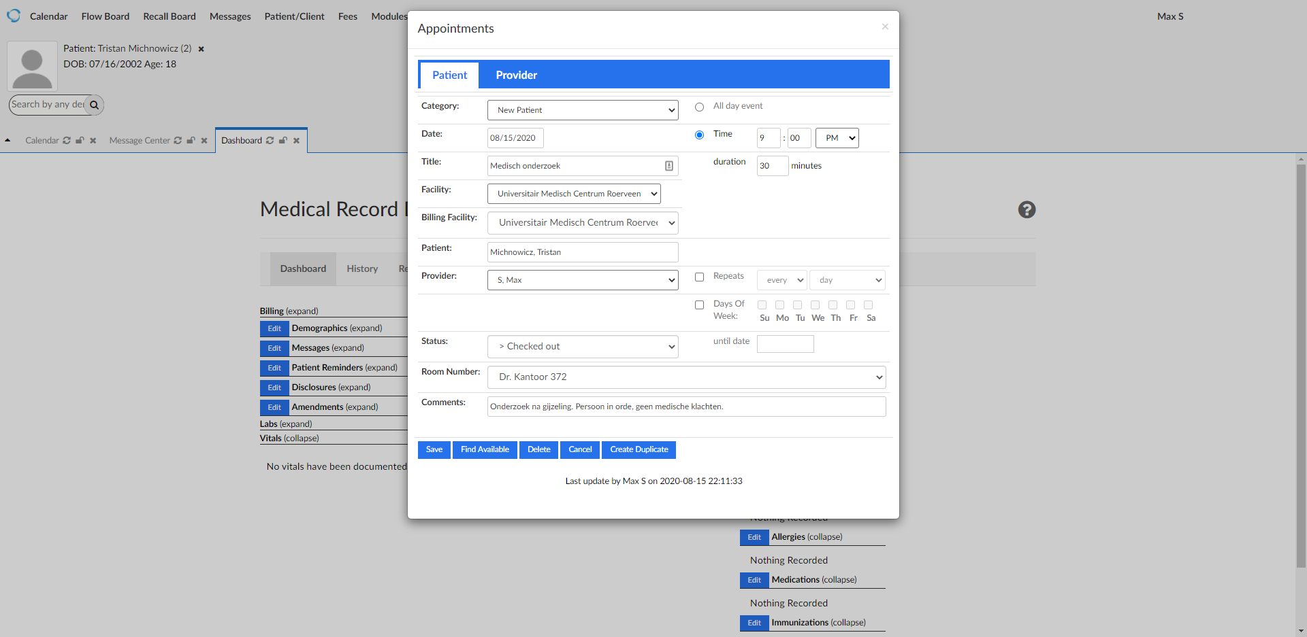1307x637 pixels.
Task: Open the Flow Board menu
Action: pyautogui.click(x=105, y=16)
